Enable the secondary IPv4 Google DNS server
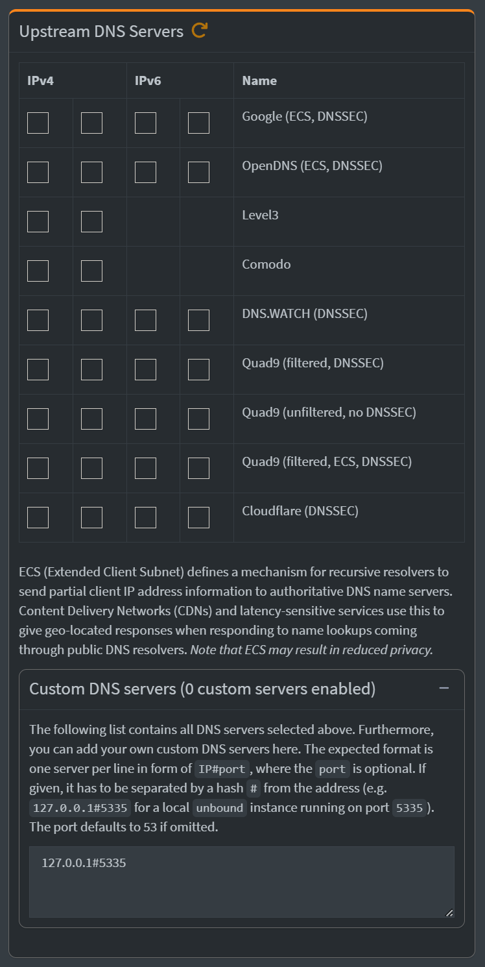This screenshot has height=967, width=485. (91, 122)
